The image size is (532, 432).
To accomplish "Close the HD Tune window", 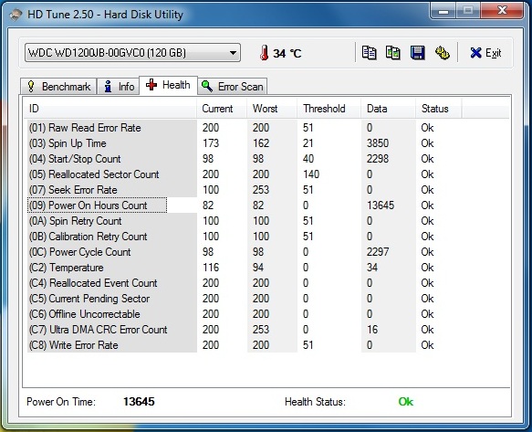I will tap(502, 11).
